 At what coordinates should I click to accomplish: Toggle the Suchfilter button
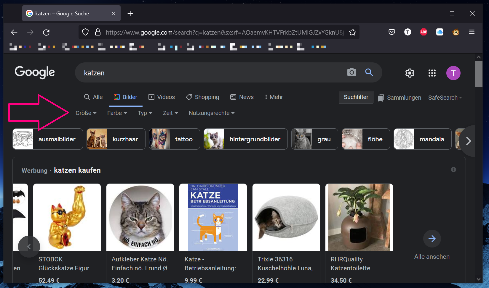point(356,97)
